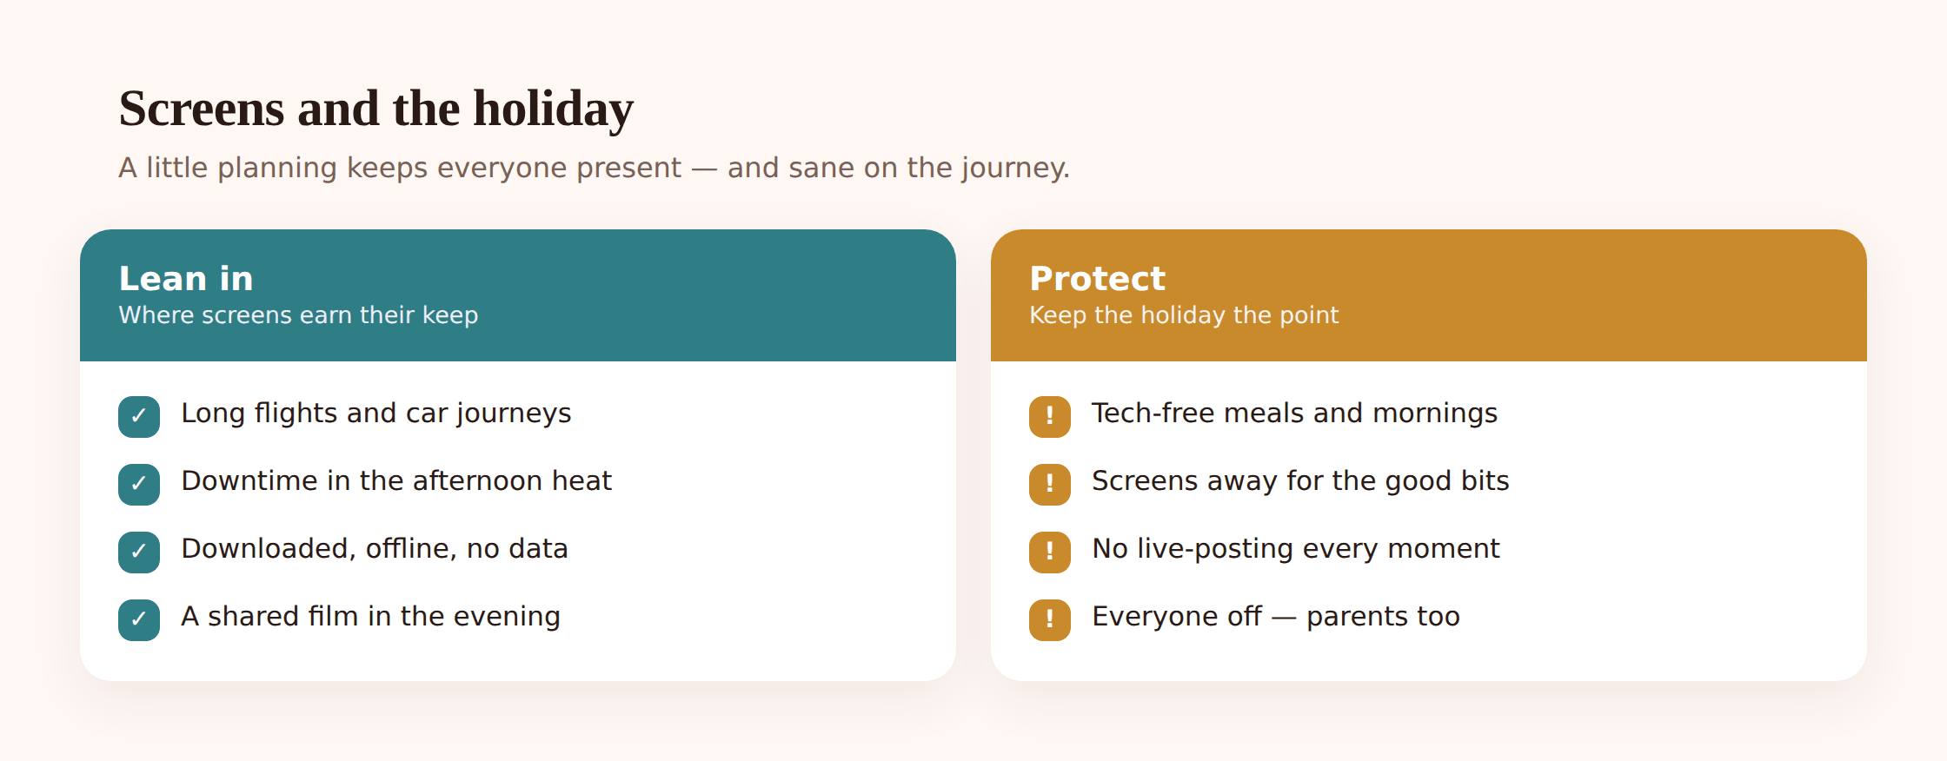Click checkmark icon beside Downtime in the afternoon heat
Viewport: 1947px width, 761px height.
[x=139, y=485]
